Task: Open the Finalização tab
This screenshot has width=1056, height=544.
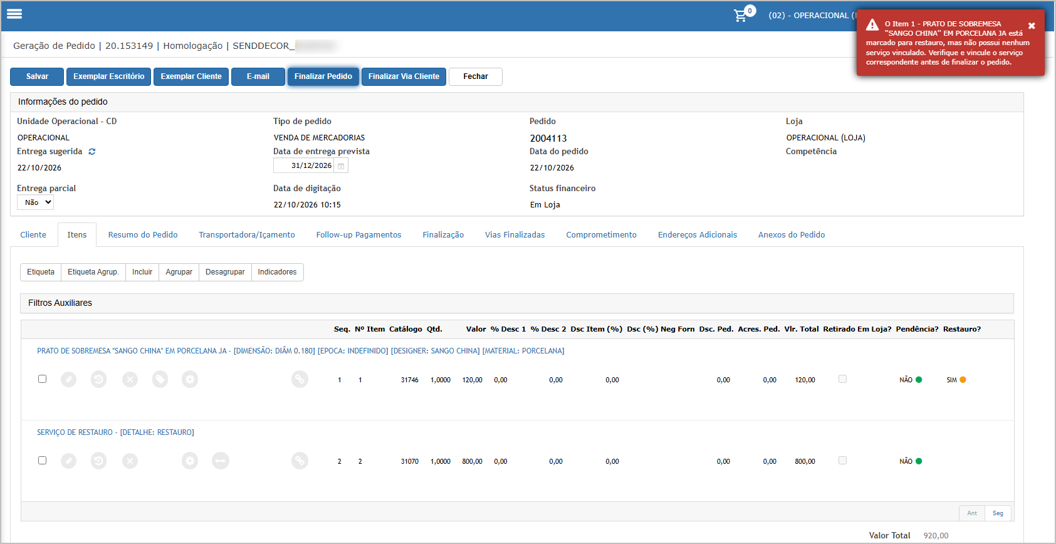Action: pyautogui.click(x=443, y=235)
